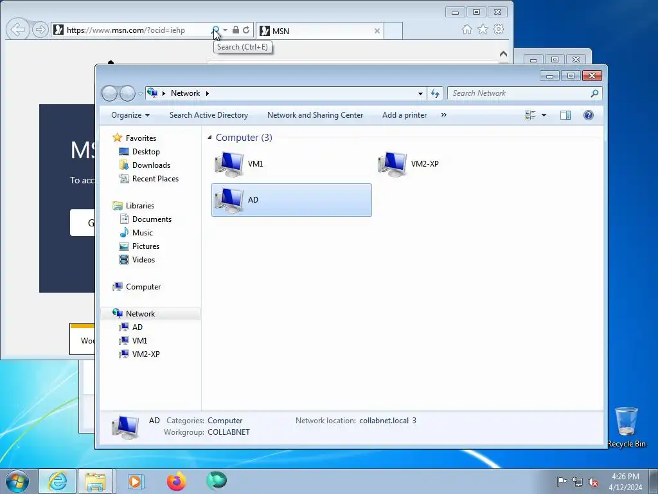
Task: Click the Internet Explorer back button
Action: pyautogui.click(x=17, y=30)
